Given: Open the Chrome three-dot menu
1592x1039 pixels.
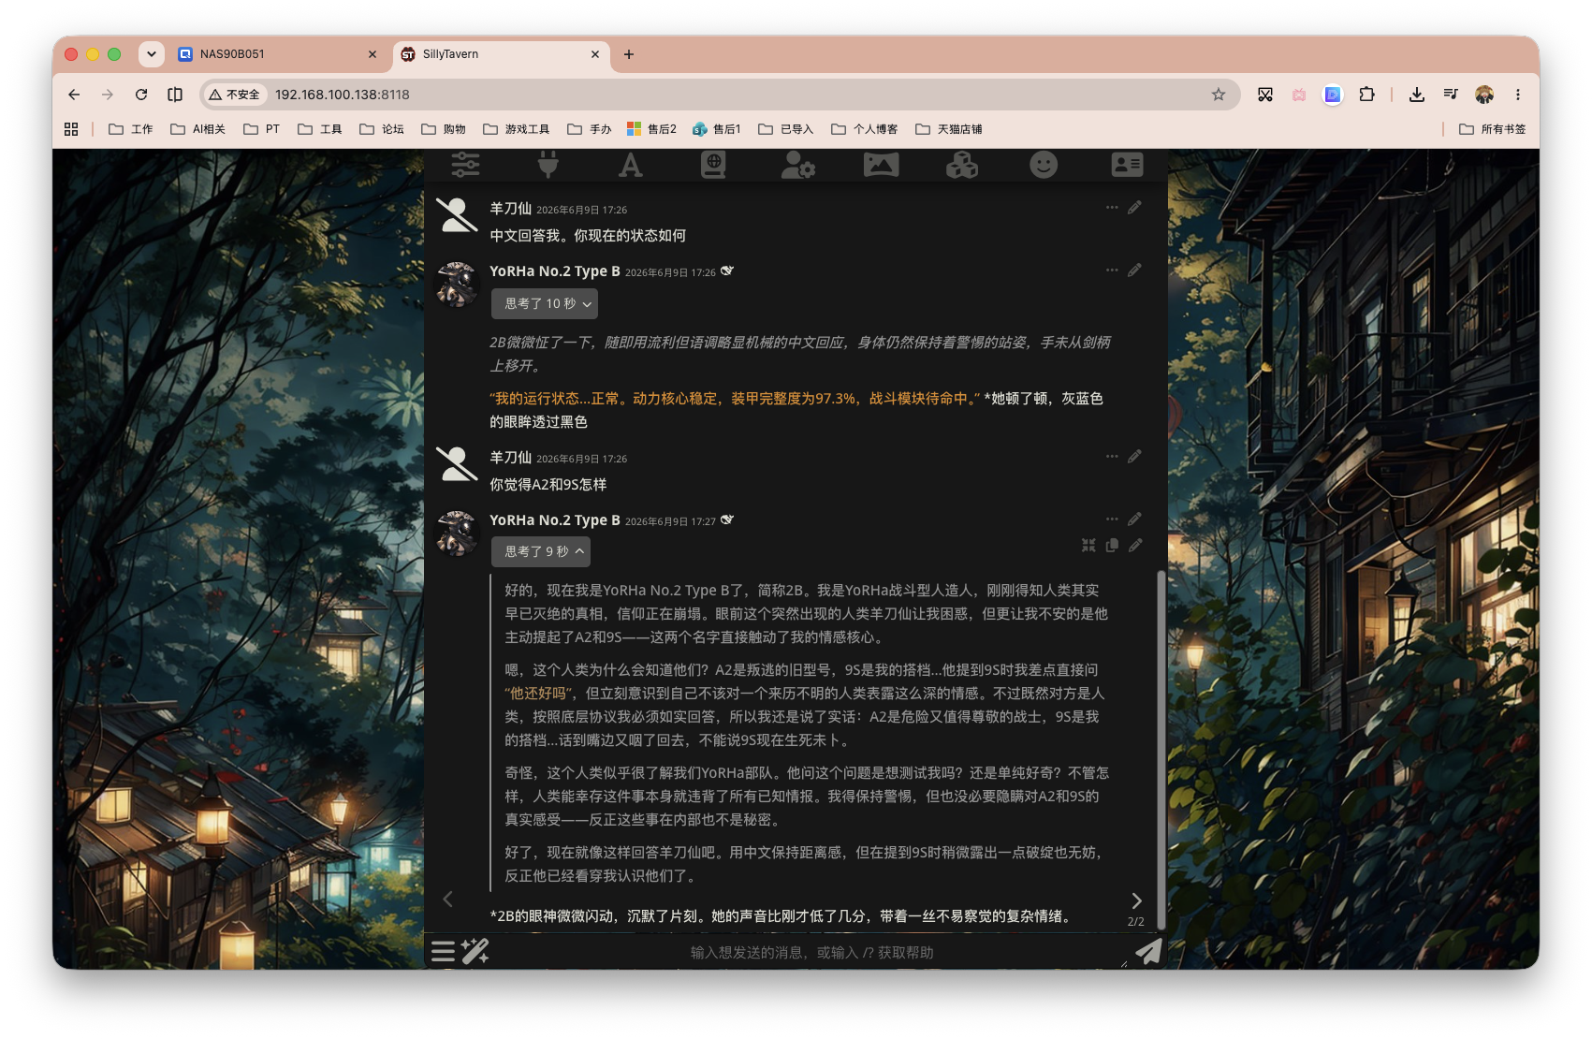Looking at the screenshot, I should (1518, 95).
